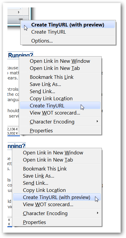126x238 pixels.
Task: Click the small right arrow above chain icon
Action: tap(19, 12)
